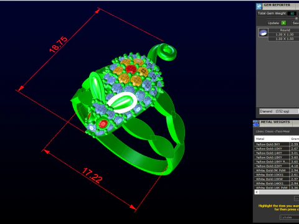Viewport: 299px width, 224px height.
Task: Click the partially visible Save button
Action: pyautogui.click(x=296, y=23)
